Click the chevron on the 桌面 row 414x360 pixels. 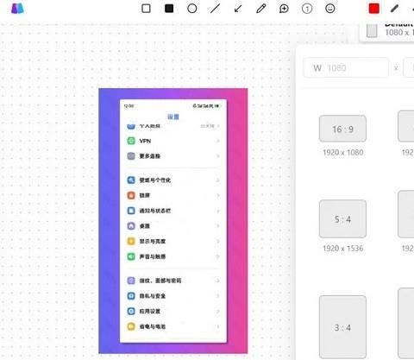tap(218, 226)
